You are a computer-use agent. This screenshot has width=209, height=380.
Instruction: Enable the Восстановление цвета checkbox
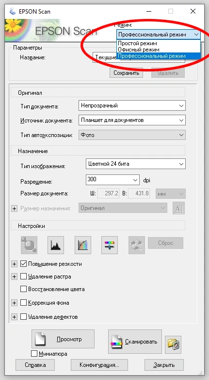(23, 289)
